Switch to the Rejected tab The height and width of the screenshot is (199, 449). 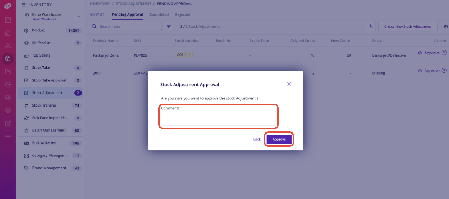tap(183, 14)
